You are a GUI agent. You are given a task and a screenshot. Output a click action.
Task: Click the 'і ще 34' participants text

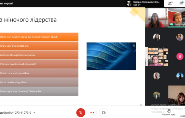point(137,5)
